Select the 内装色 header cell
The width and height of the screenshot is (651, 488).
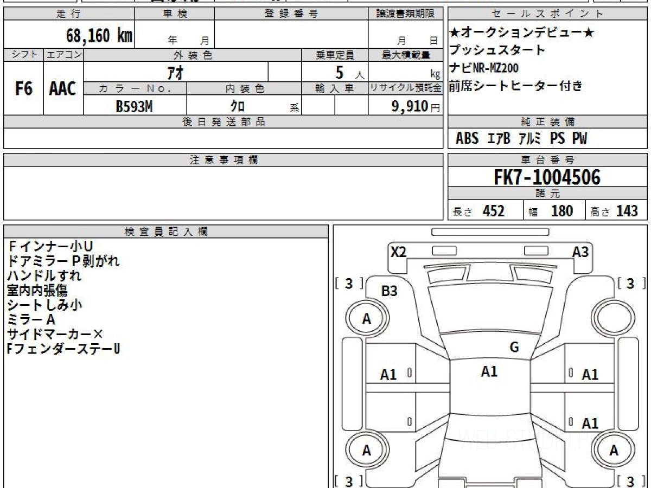click(x=244, y=88)
